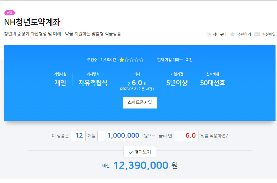Image resolution: width=277 pixels, height=183 pixels.
Task: Click the envelope icon beside 추천메일
Action: click(x=257, y=34)
